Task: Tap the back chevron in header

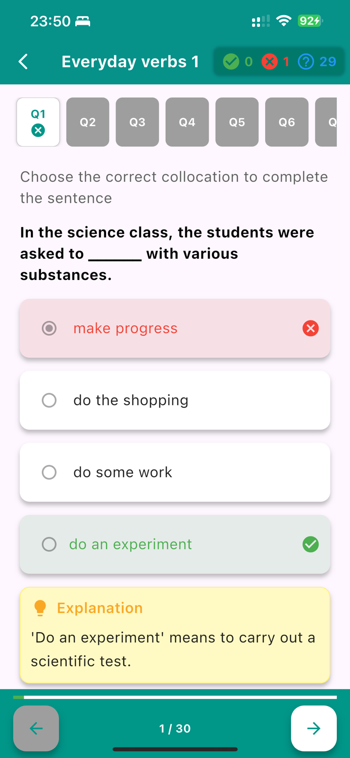Action: coord(23,62)
